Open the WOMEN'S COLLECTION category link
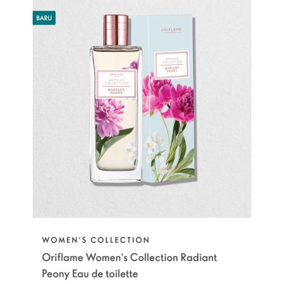Image resolution: width=284 pixels, height=284 pixels. (96, 240)
